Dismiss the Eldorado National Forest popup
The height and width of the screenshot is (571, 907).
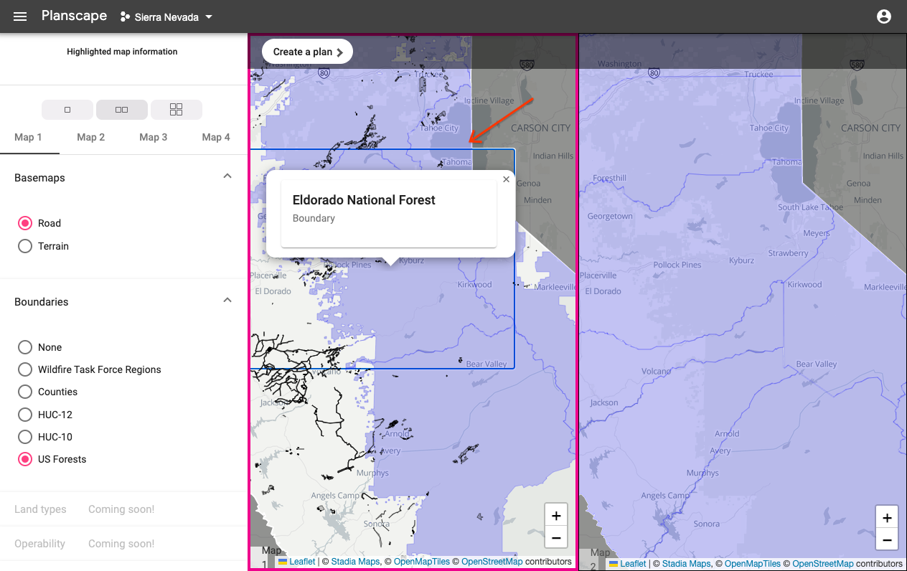pyautogui.click(x=506, y=179)
